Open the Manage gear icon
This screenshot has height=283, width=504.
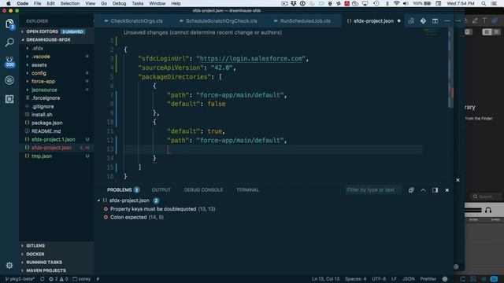tap(9, 266)
